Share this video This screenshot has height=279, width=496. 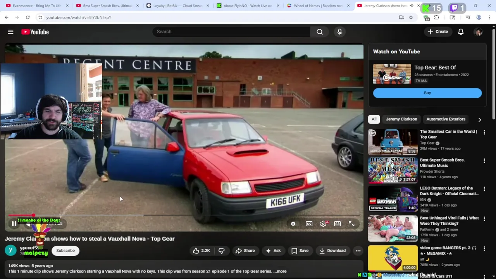click(x=245, y=251)
